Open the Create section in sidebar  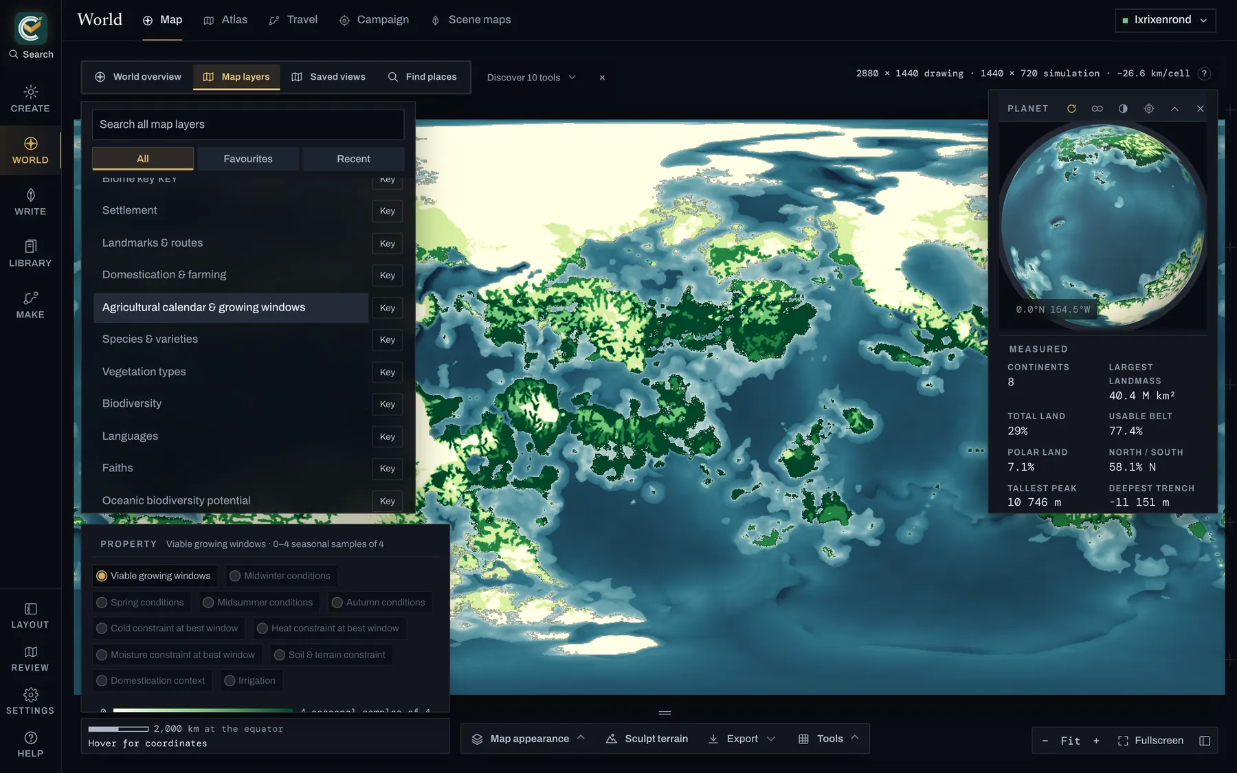[30, 99]
